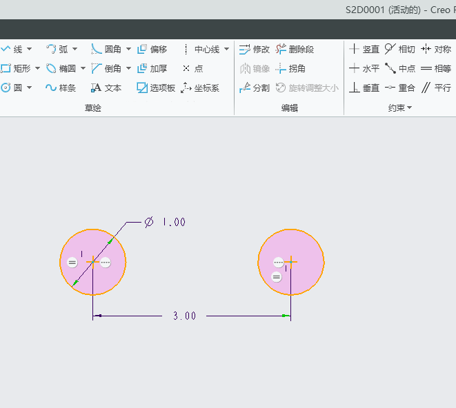Select the Point (点) tool

[x=193, y=69]
